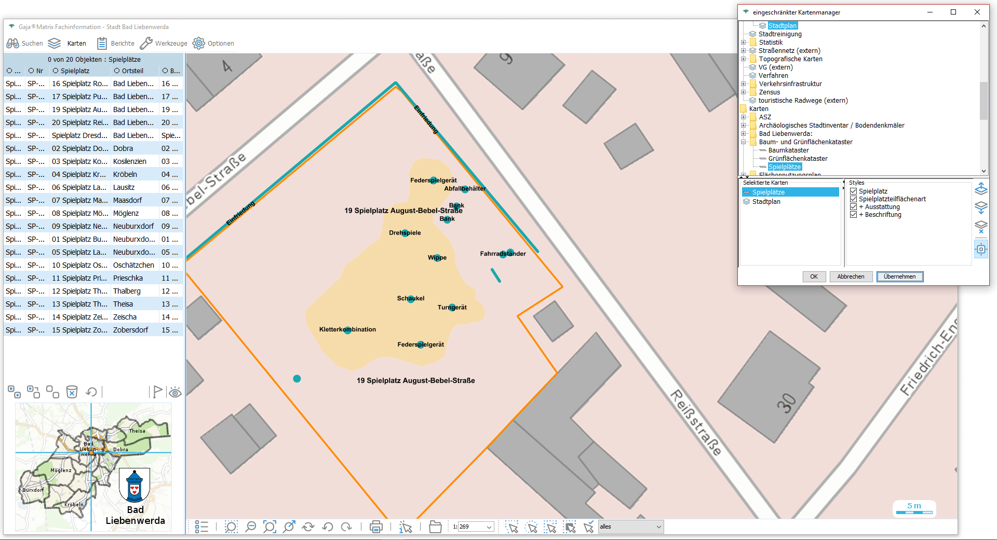Click the eye icon above the overview map

click(175, 392)
